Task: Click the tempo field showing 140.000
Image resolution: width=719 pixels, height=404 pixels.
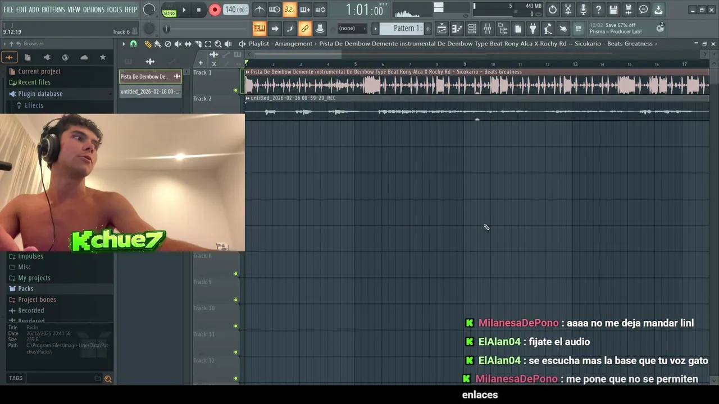Action: point(235,10)
